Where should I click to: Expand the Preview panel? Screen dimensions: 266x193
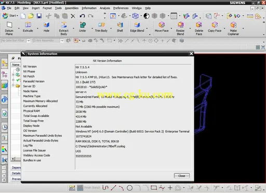pyautogui.click(x=16, y=179)
